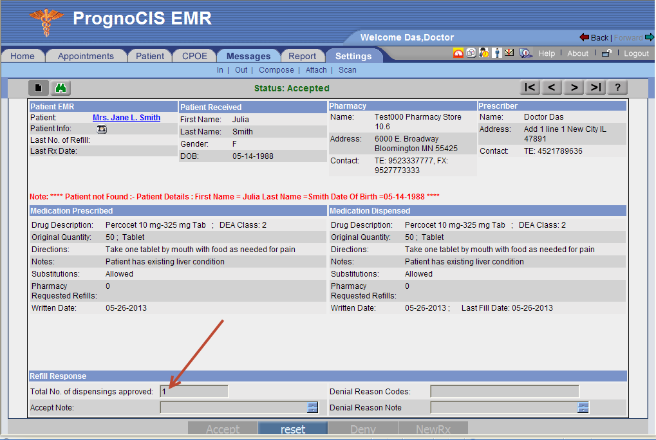Click the Denial Reason Note input field
The image size is (656, 440).
tap(503, 407)
